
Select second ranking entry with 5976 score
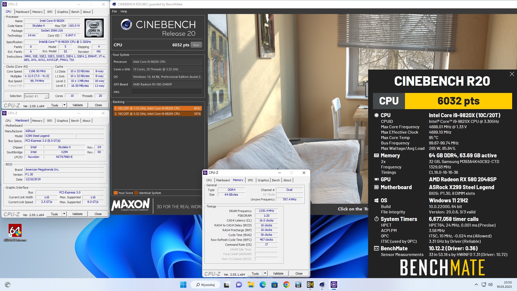(158, 114)
